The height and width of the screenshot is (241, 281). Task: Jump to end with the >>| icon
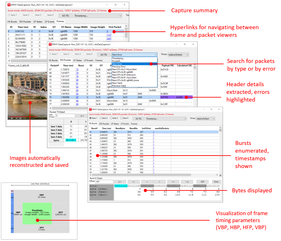pyautogui.click(x=187, y=182)
